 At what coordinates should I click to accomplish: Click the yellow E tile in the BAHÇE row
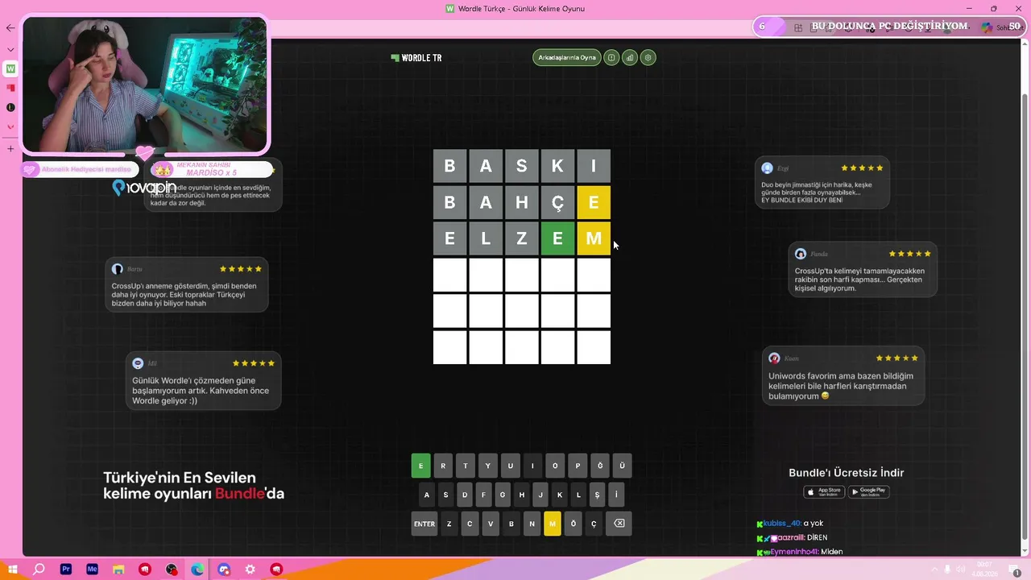594,202
